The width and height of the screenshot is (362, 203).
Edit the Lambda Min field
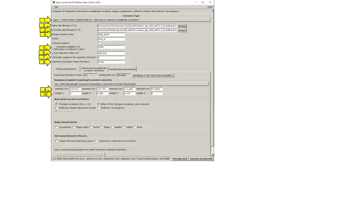click(123, 75)
